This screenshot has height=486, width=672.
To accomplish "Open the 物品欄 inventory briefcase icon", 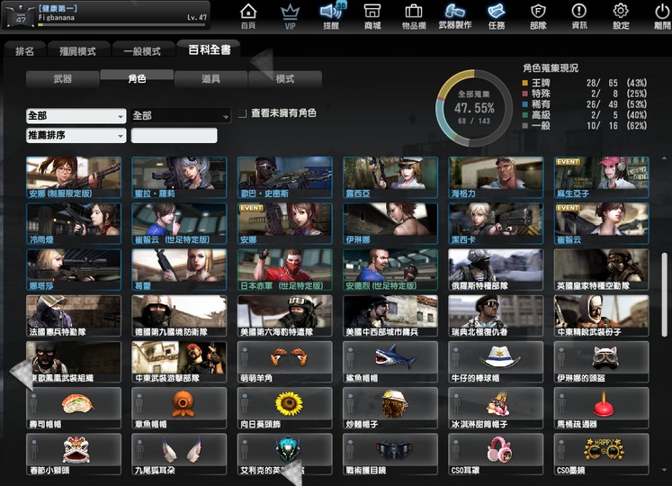I will coord(414,16).
